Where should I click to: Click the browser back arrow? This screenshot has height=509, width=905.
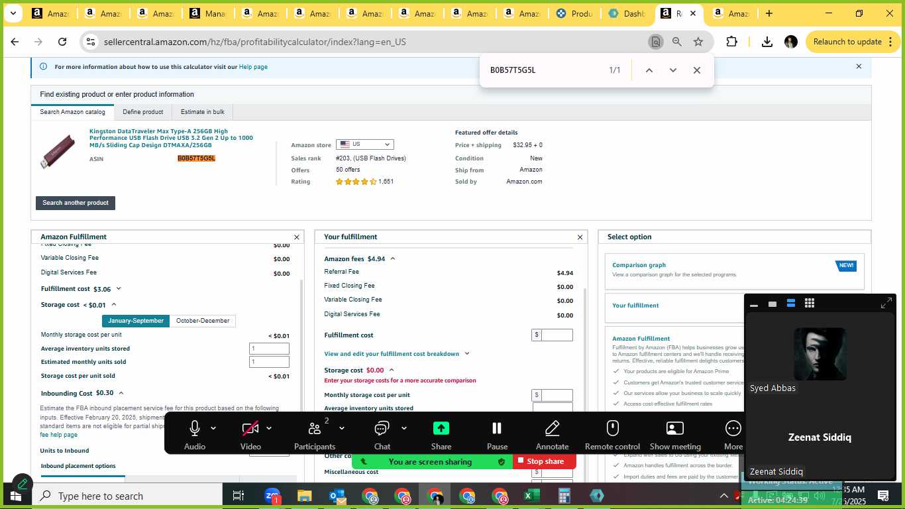coord(15,42)
